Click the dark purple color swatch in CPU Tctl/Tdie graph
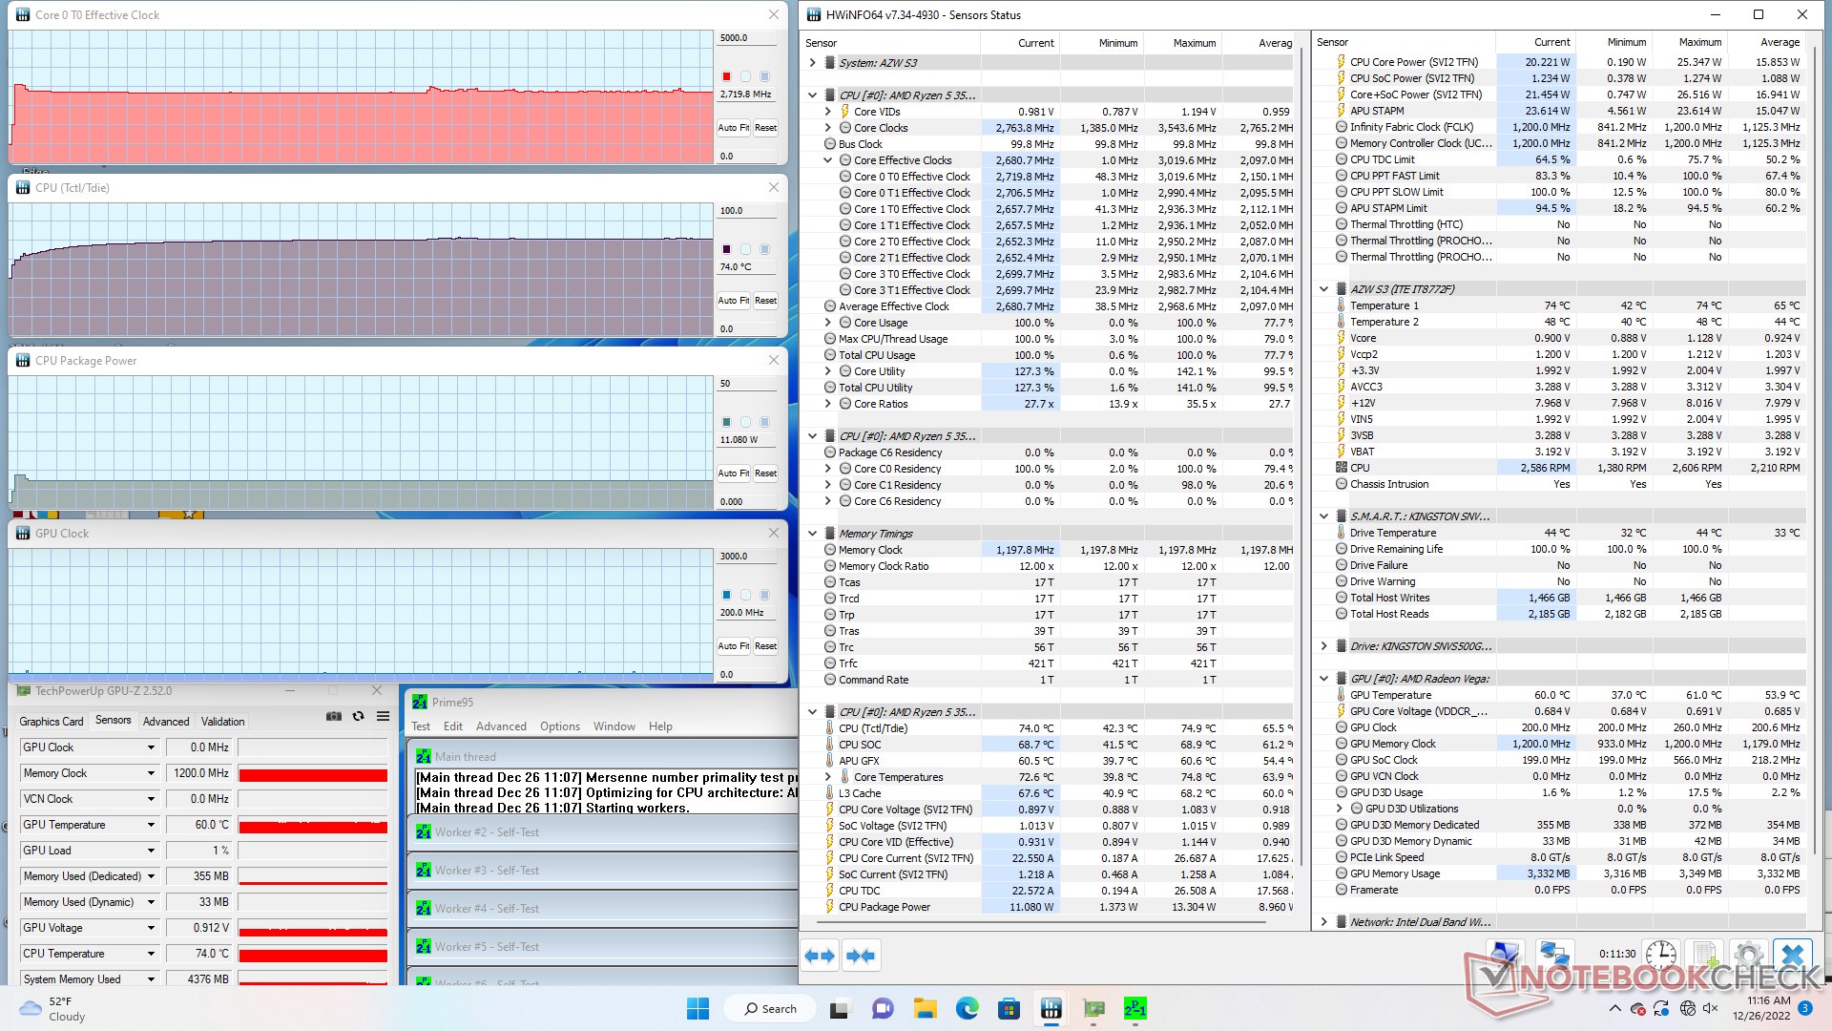 726,249
